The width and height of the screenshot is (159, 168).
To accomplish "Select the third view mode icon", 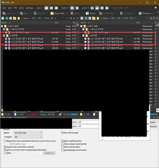I will (x=56, y=8).
